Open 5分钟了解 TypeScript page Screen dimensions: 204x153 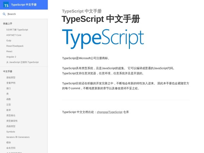17,30
